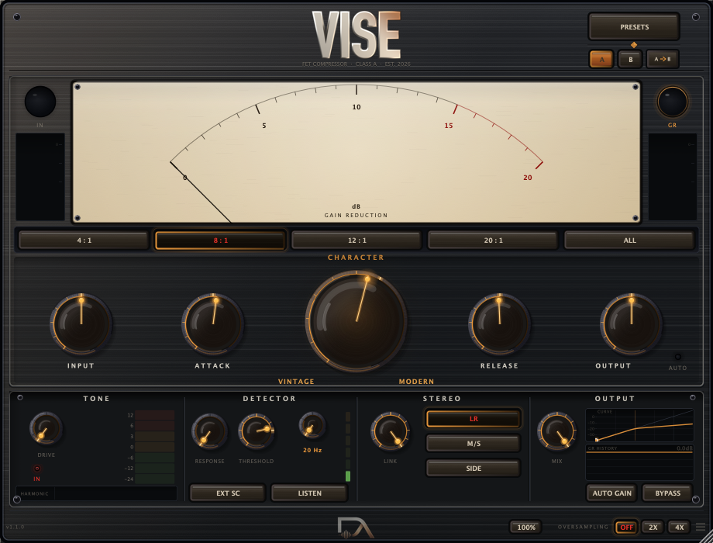The height and width of the screenshot is (543, 713).
Task: Click the compression curve display
Action: 640,426
